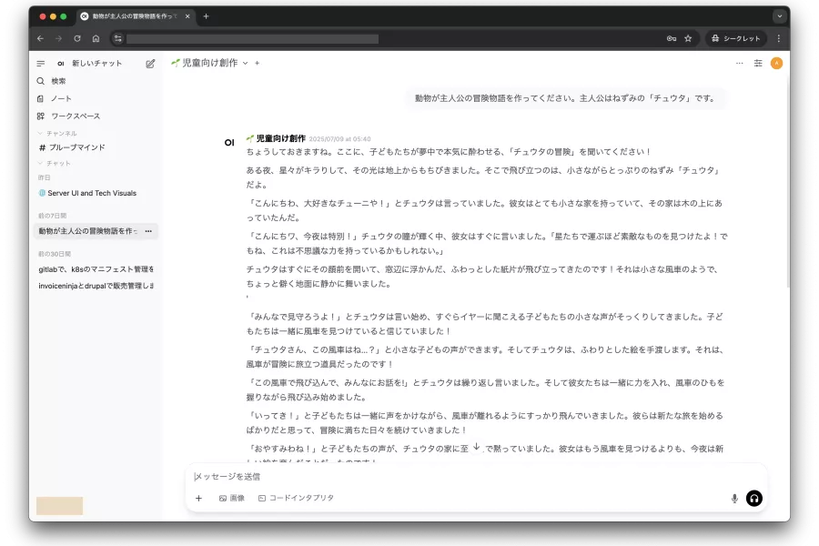Click the OI model avatar beside the response

tap(229, 143)
